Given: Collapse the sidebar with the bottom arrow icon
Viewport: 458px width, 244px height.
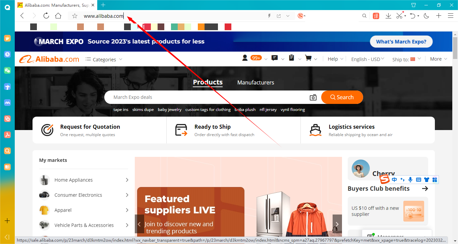Looking at the screenshot, I should [x=7, y=237].
